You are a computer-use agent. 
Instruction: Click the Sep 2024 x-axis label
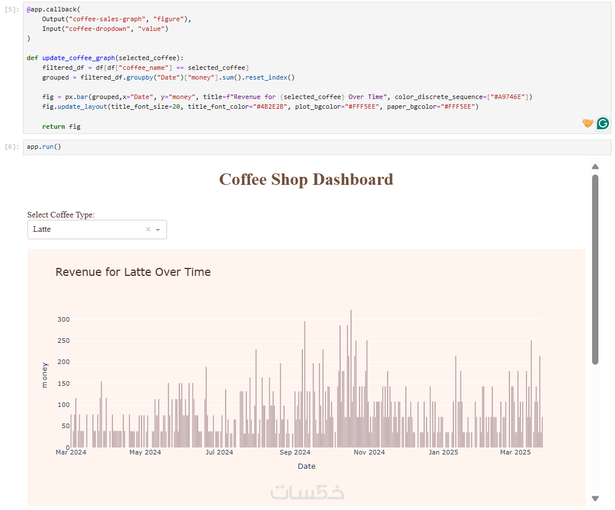(x=295, y=452)
